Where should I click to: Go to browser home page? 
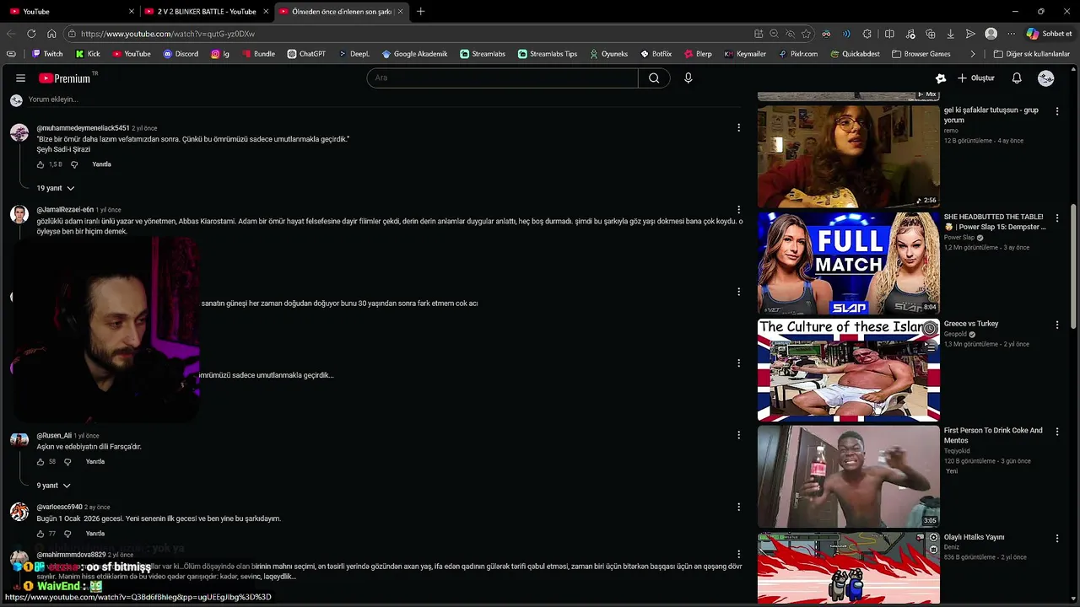pyautogui.click(x=51, y=34)
